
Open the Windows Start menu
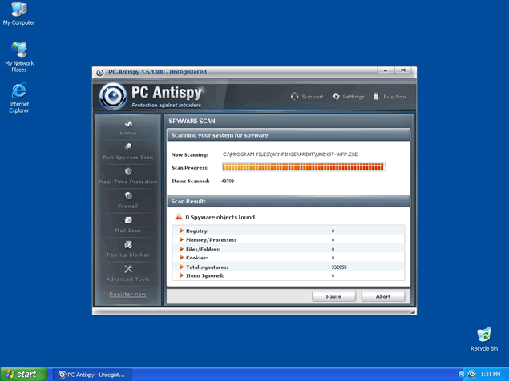coord(22,374)
